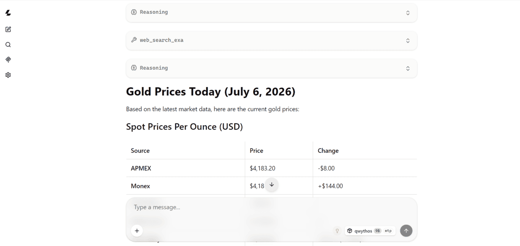520x246 pixels.
Task: Start a new chat with the compose icon
Action: point(8,29)
